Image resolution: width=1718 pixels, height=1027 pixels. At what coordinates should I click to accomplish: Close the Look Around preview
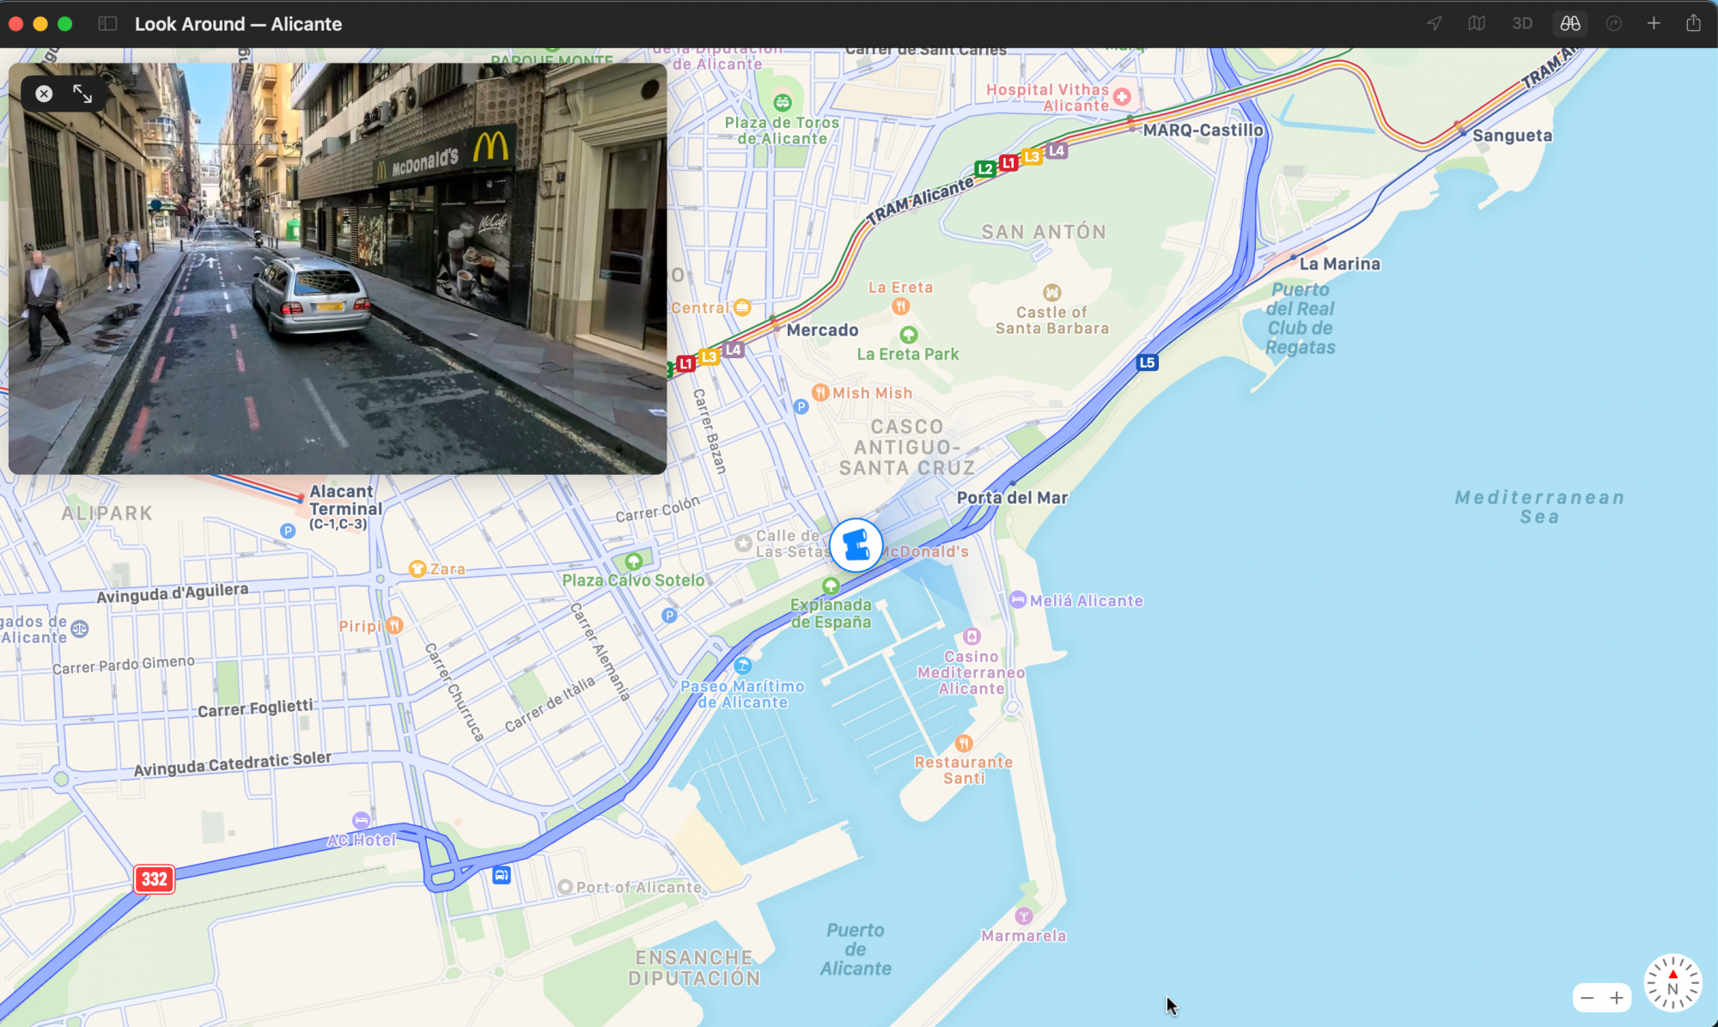pyautogui.click(x=44, y=94)
